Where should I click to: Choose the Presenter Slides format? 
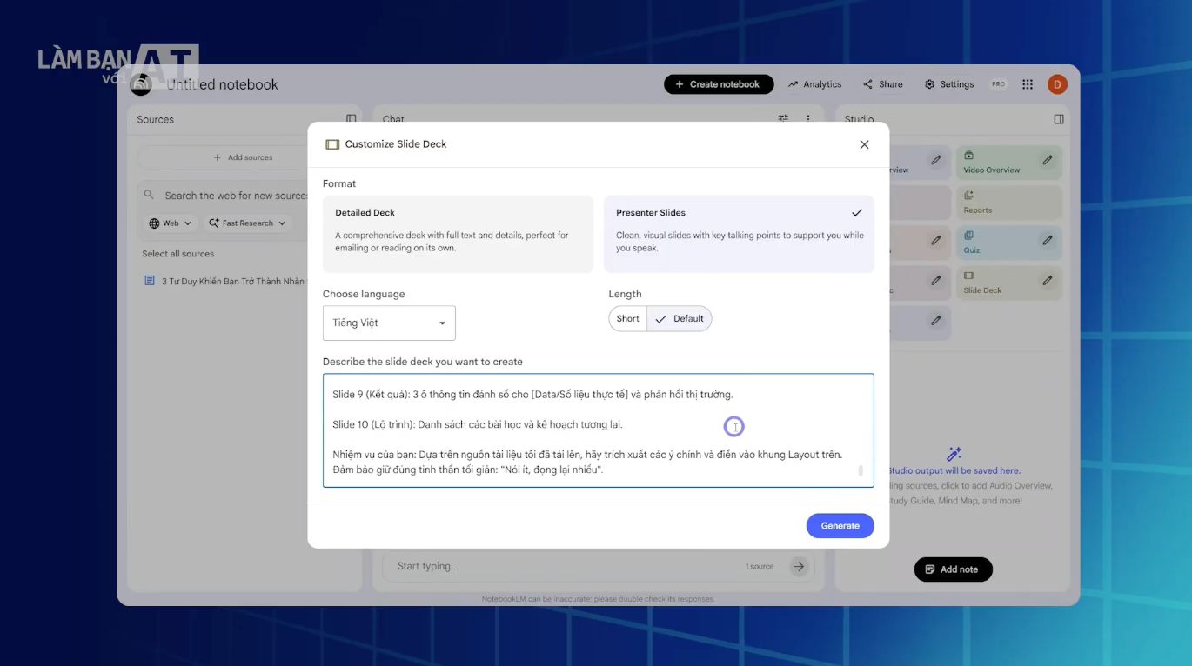739,234
